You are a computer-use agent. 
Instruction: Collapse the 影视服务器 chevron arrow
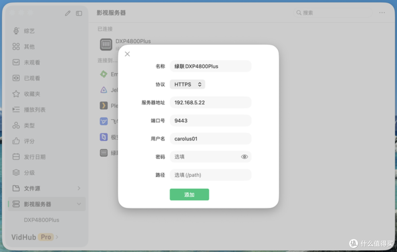point(79,204)
